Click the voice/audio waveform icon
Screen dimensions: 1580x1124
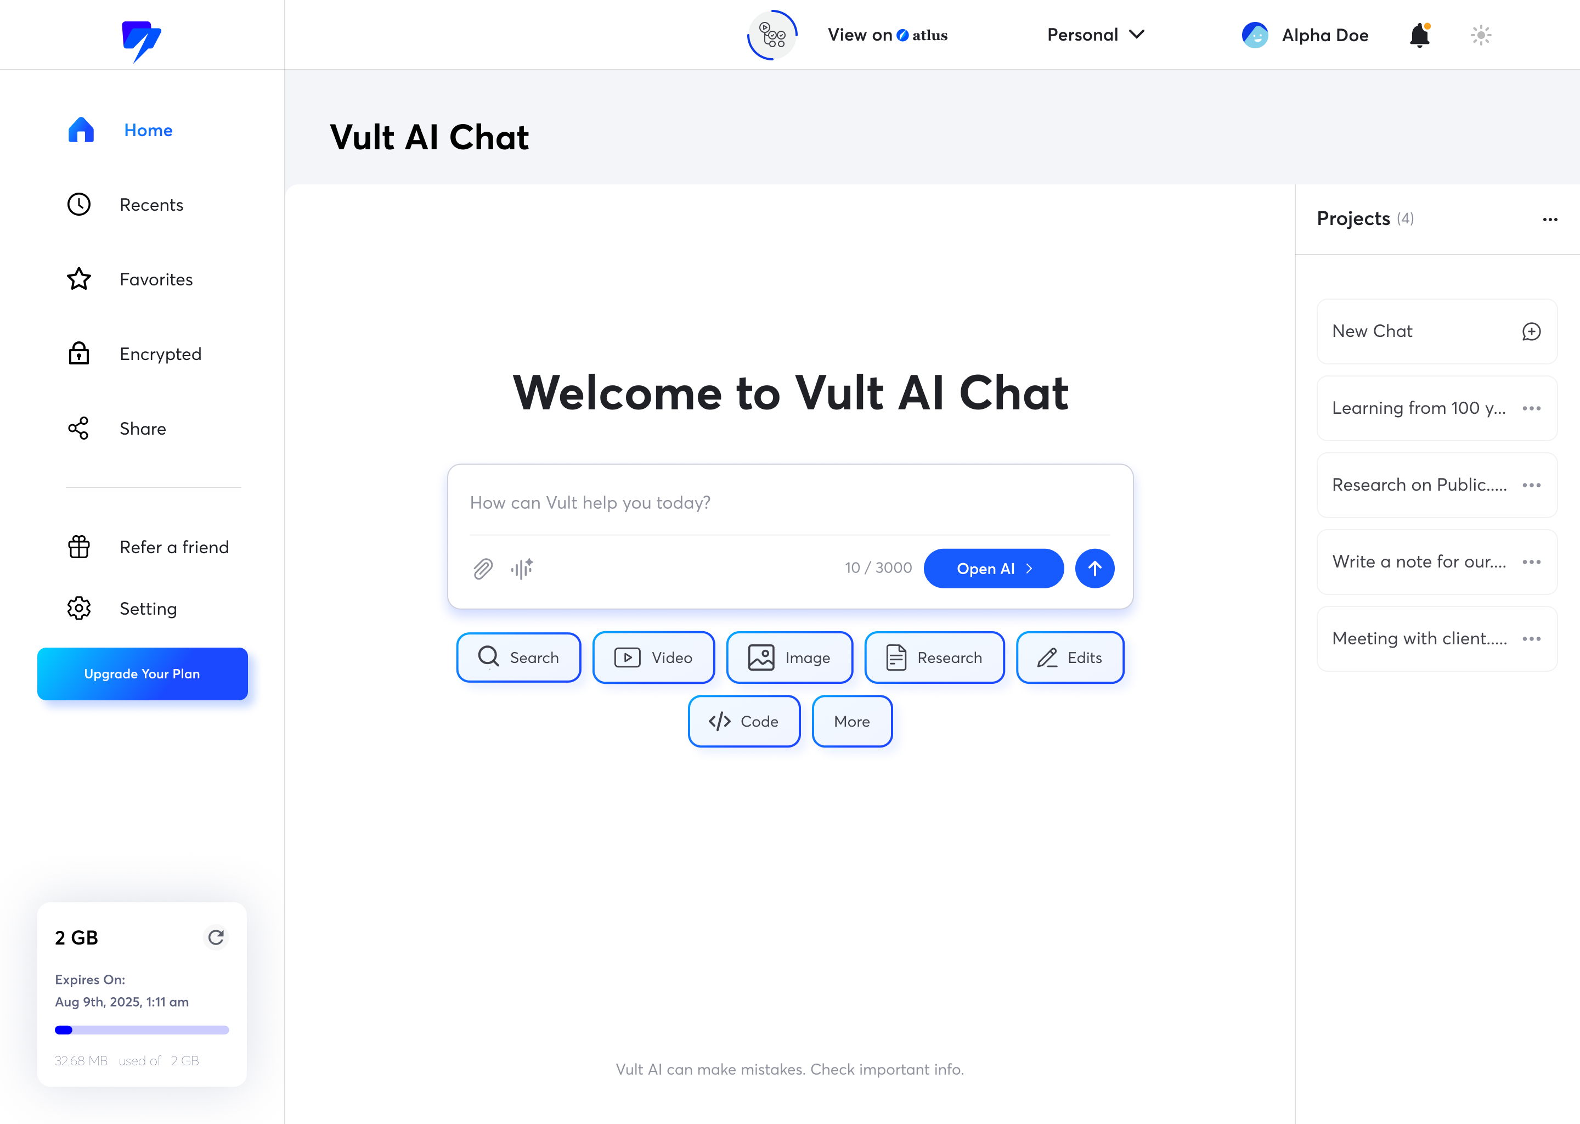(521, 569)
